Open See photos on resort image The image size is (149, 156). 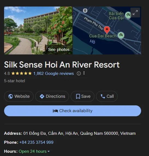pyautogui.click(x=59, y=50)
